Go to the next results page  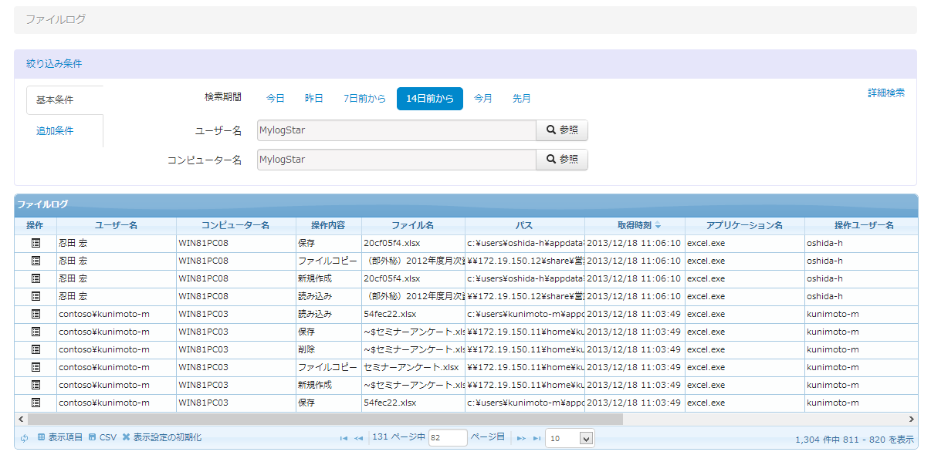pos(521,438)
